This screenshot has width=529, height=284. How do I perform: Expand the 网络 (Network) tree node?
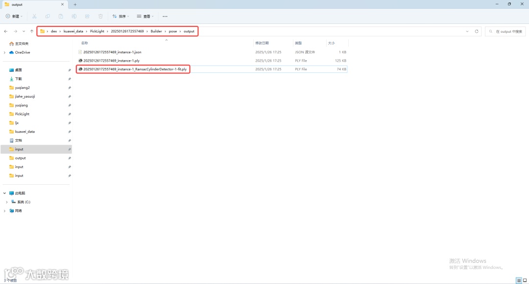tap(4, 211)
